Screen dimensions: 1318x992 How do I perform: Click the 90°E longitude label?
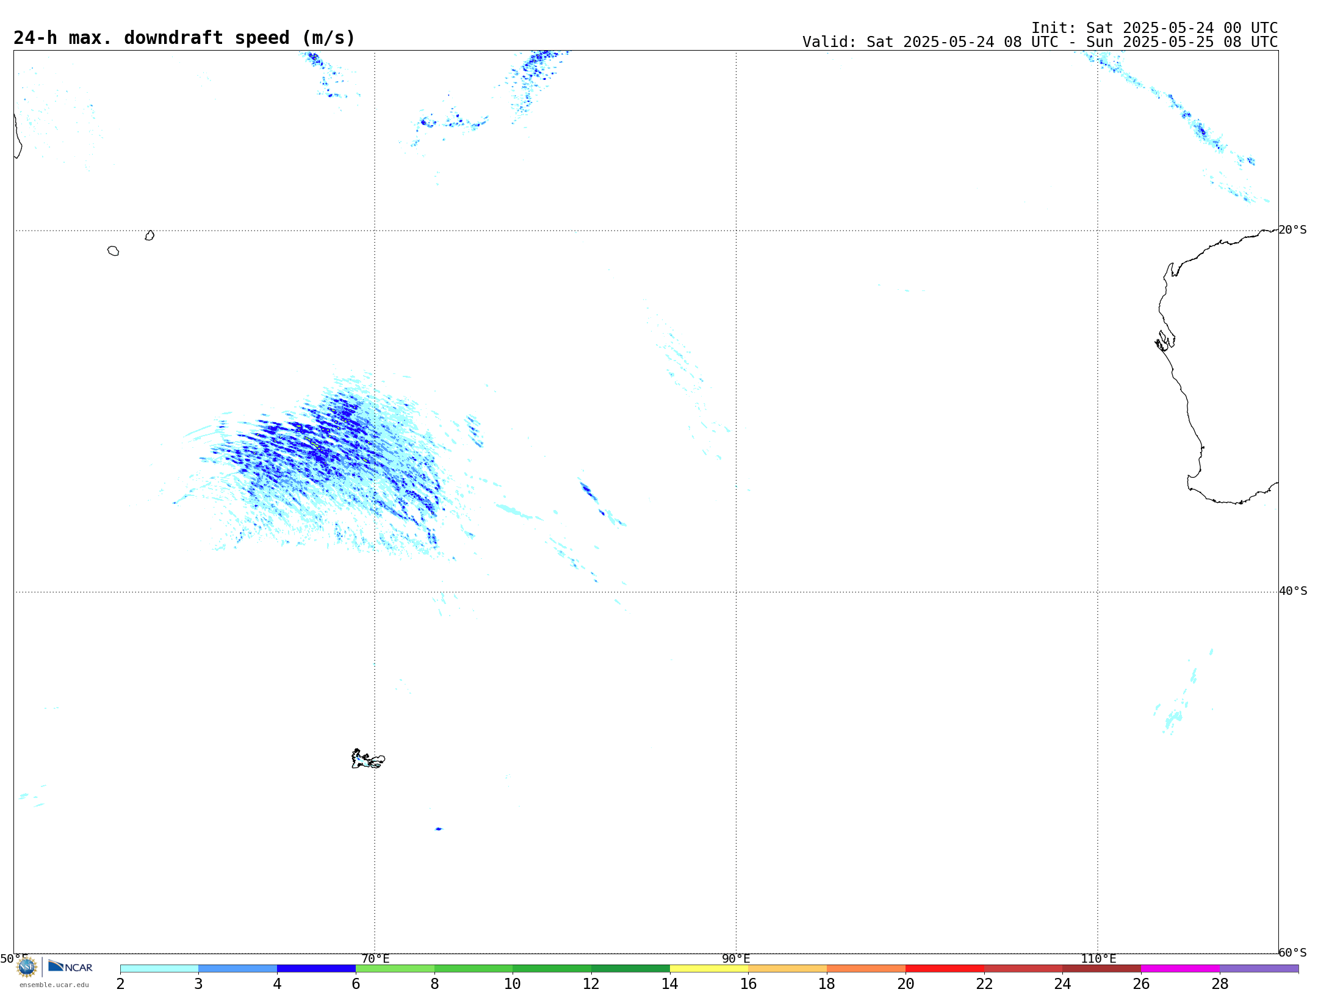click(x=736, y=959)
